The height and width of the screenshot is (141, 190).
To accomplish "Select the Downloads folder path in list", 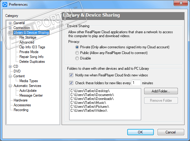I will tap(92, 99).
